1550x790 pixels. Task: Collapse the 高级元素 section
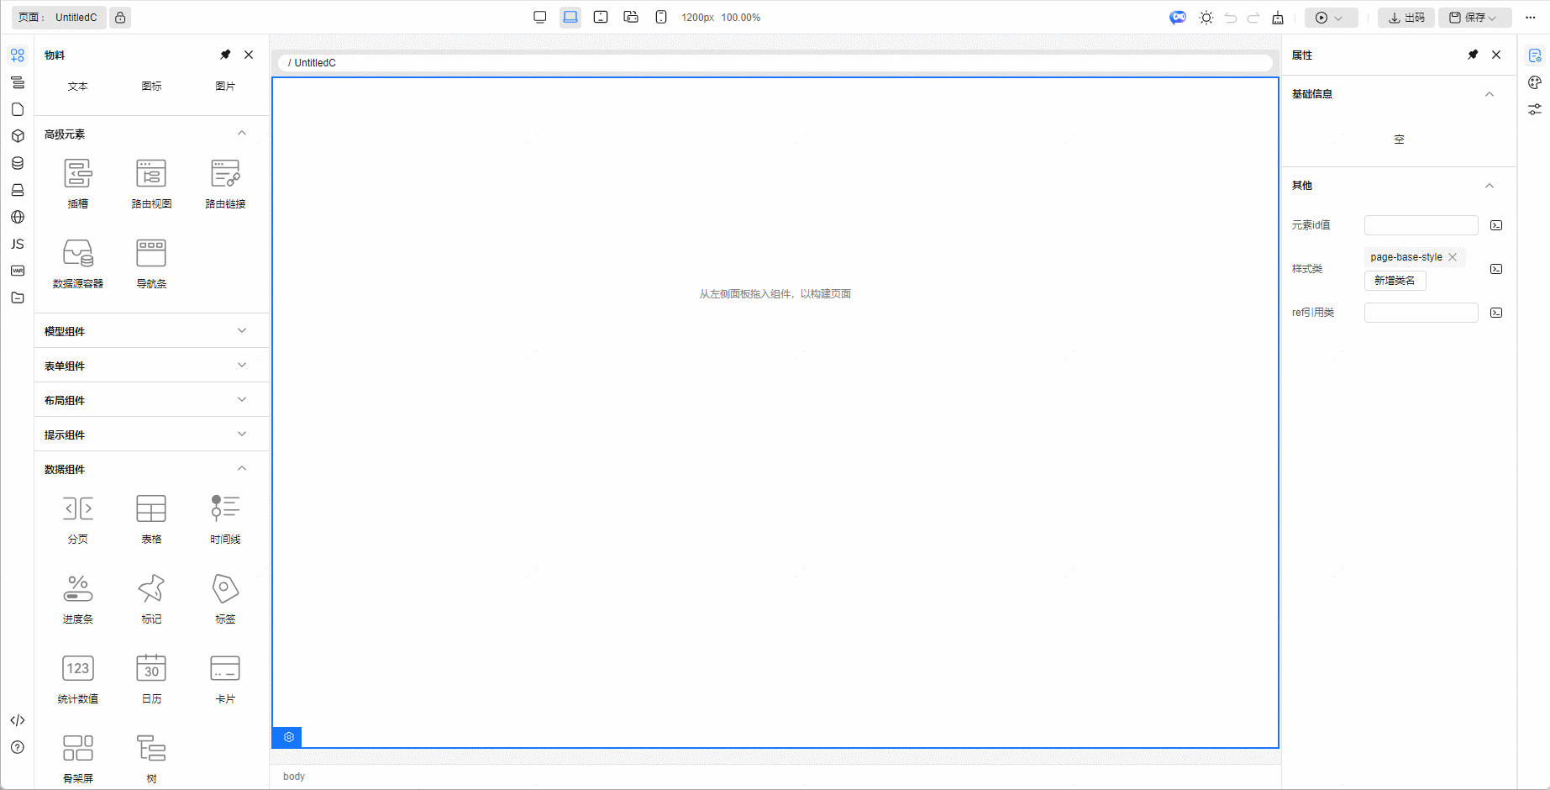click(x=242, y=134)
